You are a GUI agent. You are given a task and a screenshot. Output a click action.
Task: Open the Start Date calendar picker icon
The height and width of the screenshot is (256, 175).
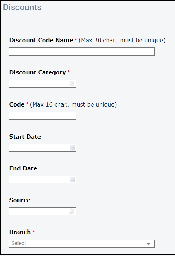coord(72,148)
